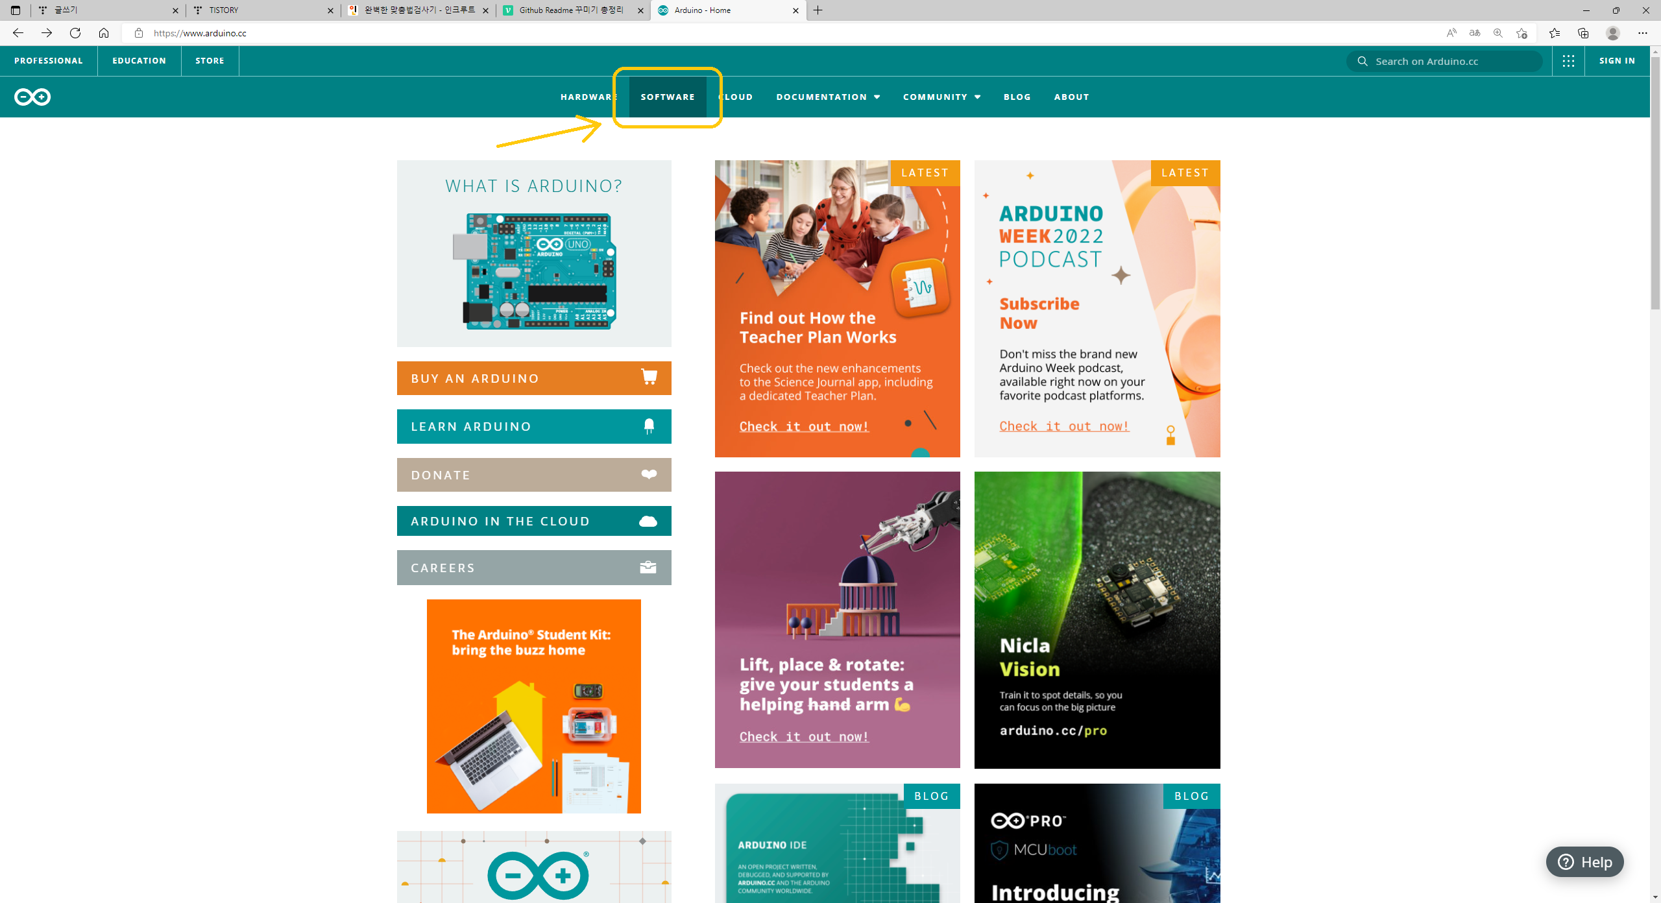Click the browser profile avatar icon
Image resolution: width=1661 pixels, height=903 pixels.
coord(1612,33)
